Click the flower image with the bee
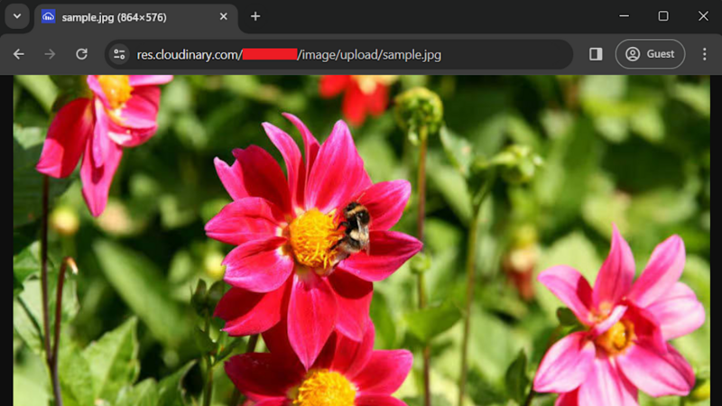Screen dimensions: 722x406 tap(362, 240)
